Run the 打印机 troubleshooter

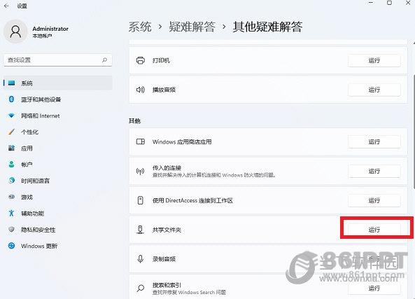[374, 60]
